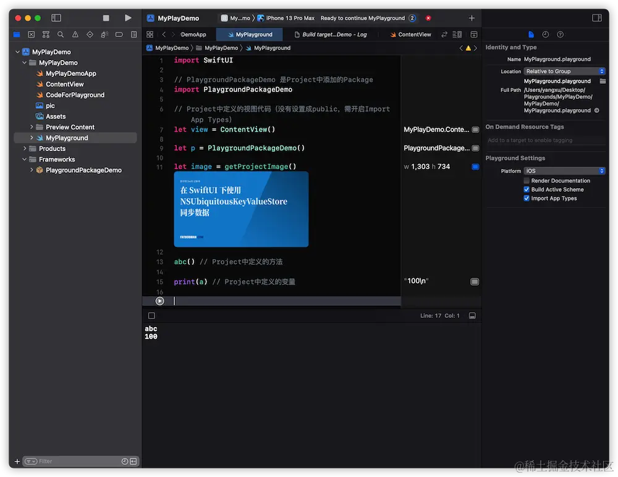This screenshot has height=477, width=618.
Task: Uncheck Build Active Scheme
Action: click(526, 189)
